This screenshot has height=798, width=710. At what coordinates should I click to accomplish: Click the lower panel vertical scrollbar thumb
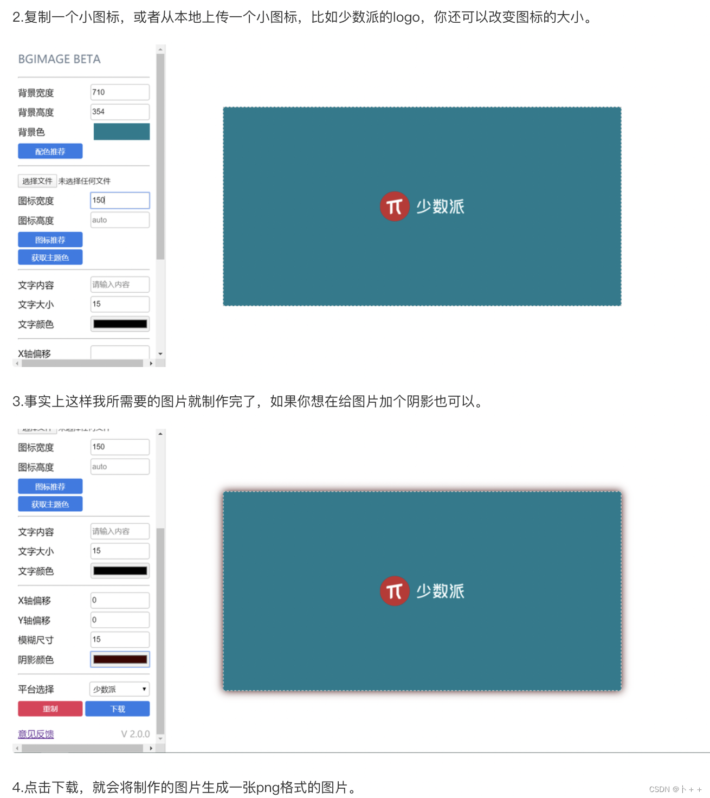(x=160, y=631)
